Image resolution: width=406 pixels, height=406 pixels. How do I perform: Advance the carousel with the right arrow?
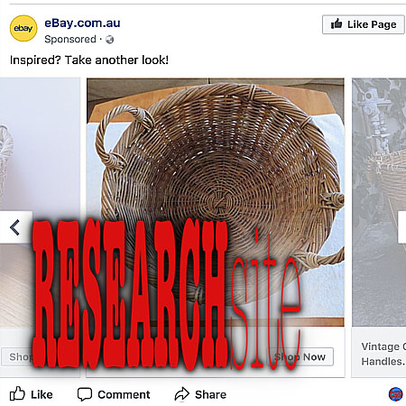tap(401, 227)
